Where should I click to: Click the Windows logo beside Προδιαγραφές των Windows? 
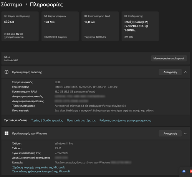[7, 133]
